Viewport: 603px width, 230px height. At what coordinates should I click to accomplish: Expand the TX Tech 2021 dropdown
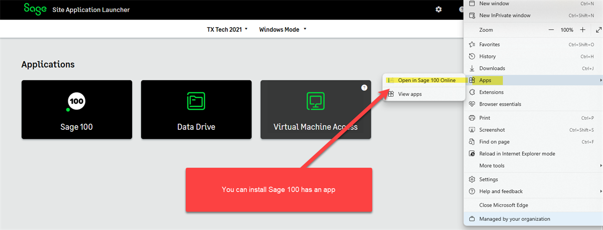[228, 30]
